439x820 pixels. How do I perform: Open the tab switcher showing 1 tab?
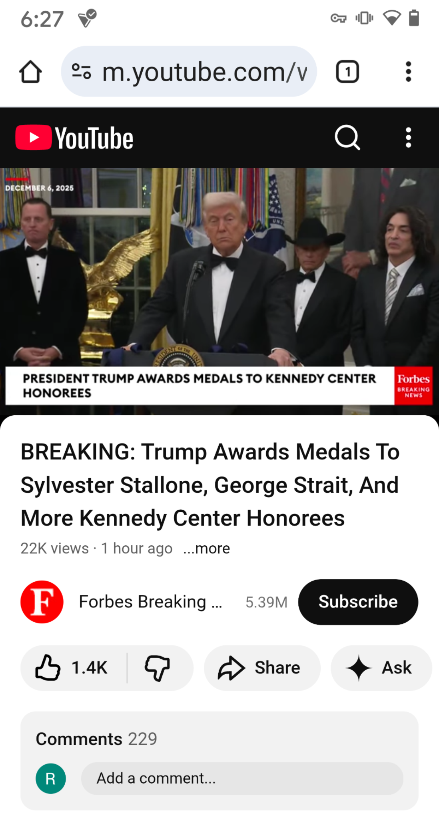tap(347, 72)
